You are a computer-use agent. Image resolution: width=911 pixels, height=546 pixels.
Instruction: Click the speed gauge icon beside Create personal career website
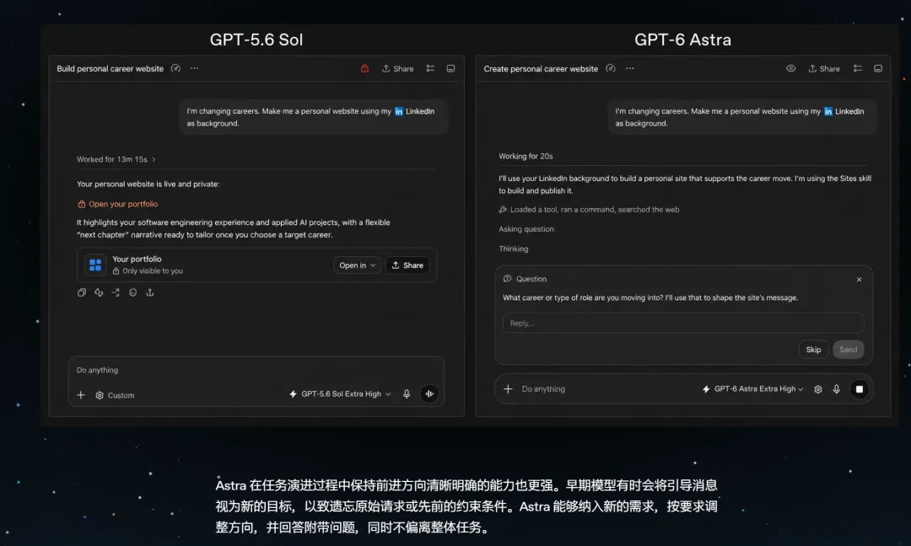tap(610, 68)
